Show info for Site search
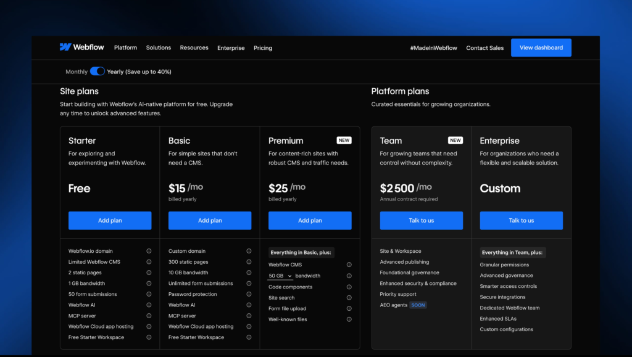The width and height of the screenshot is (632, 357). click(x=349, y=298)
